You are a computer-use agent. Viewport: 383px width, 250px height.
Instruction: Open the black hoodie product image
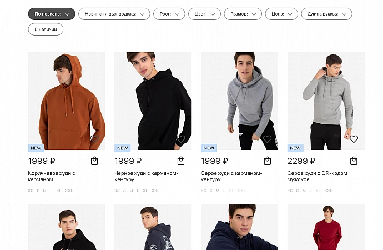point(153,101)
